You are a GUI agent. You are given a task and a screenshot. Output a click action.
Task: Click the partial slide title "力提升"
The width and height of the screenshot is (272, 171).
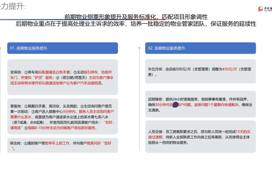(x=12, y=6)
